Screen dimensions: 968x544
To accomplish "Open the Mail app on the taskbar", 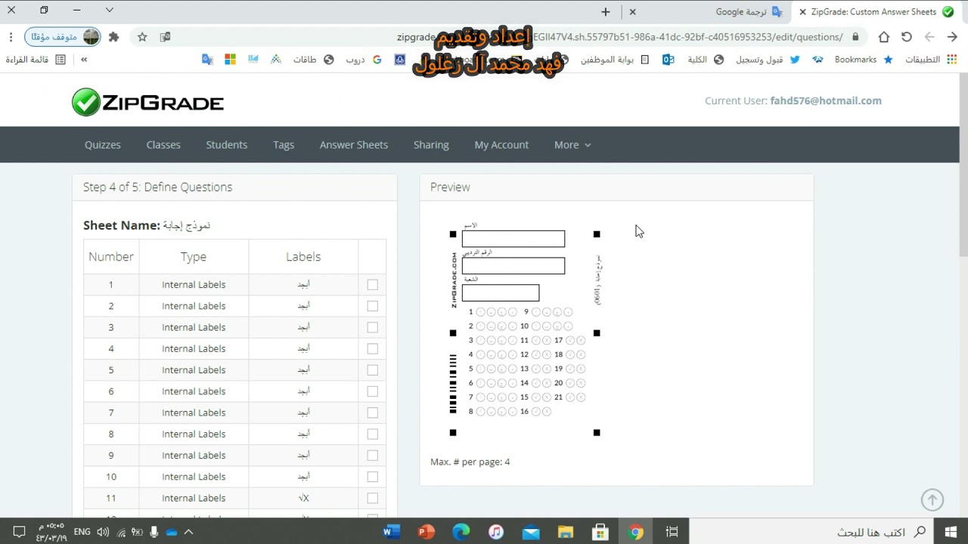I will (x=531, y=532).
